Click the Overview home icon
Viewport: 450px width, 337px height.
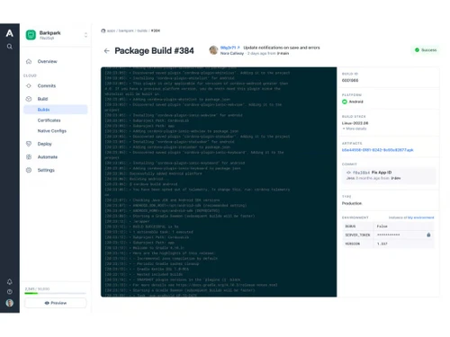click(29, 61)
